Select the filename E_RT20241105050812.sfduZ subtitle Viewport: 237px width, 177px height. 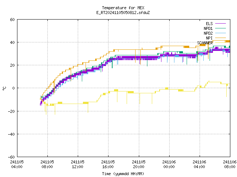(x=123, y=13)
